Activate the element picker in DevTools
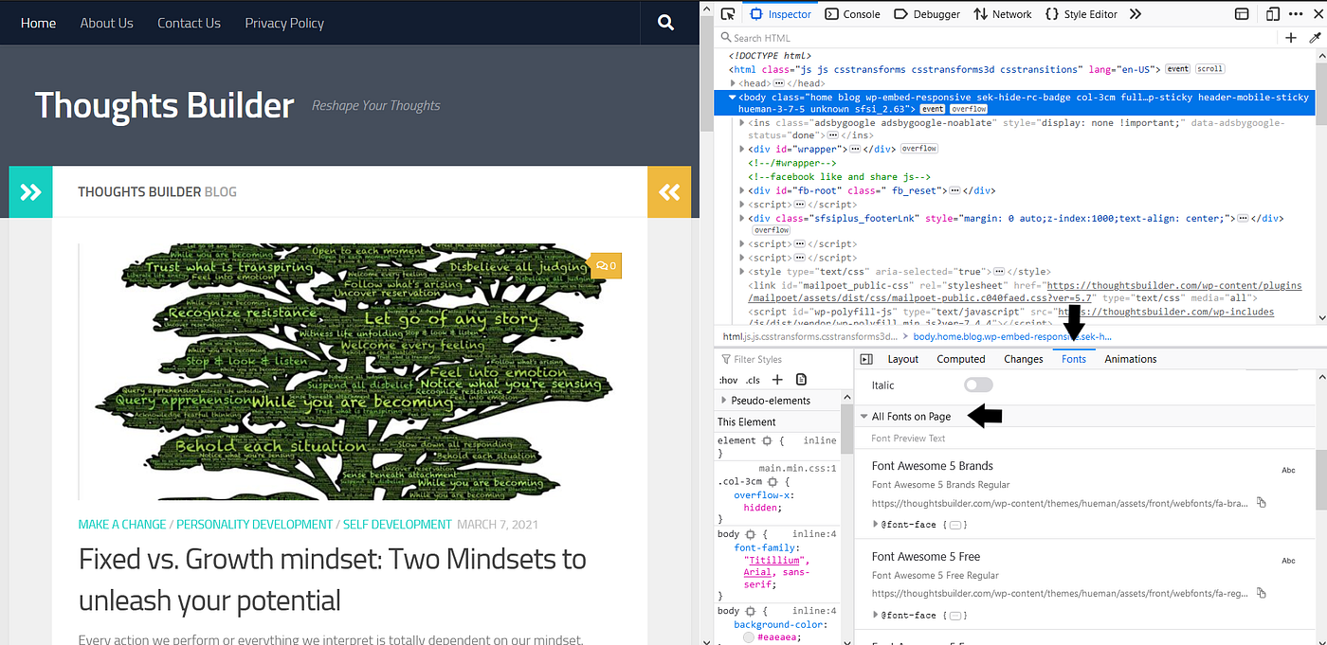Image resolution: width=1327 pixels, height=645 pixels. tap(727, 14)
